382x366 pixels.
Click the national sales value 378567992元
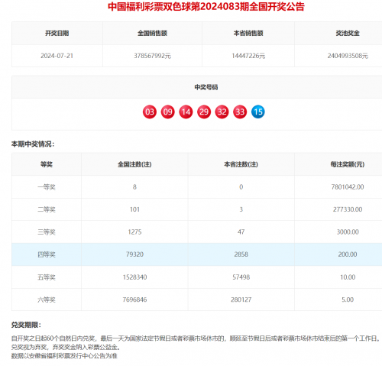click(152, 56)
